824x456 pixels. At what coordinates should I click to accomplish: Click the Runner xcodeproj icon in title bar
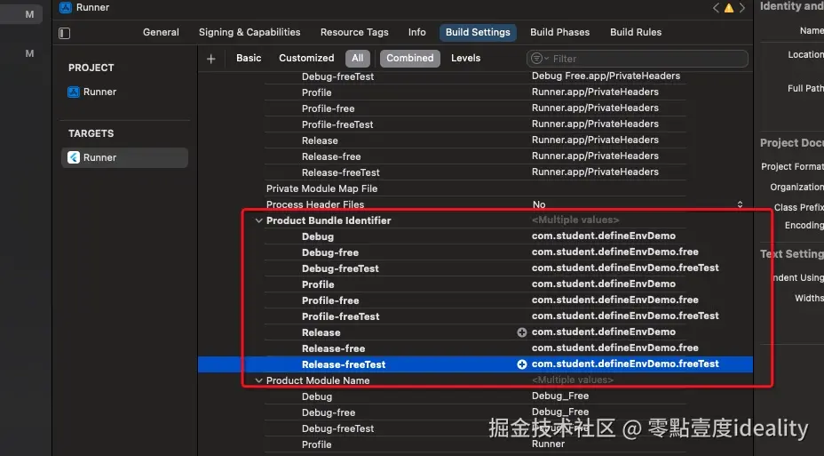[66, 7]
